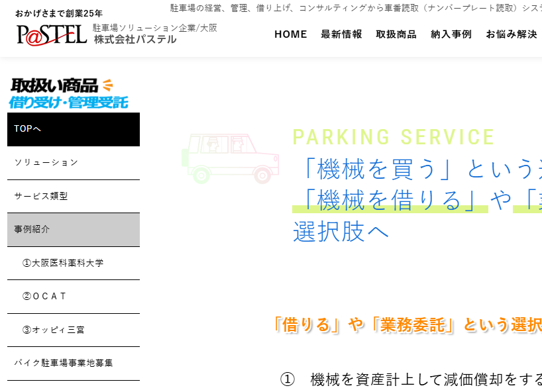
Task: Click the 取扱い商品 sidebar banner image
Action: tap(68, 93)
